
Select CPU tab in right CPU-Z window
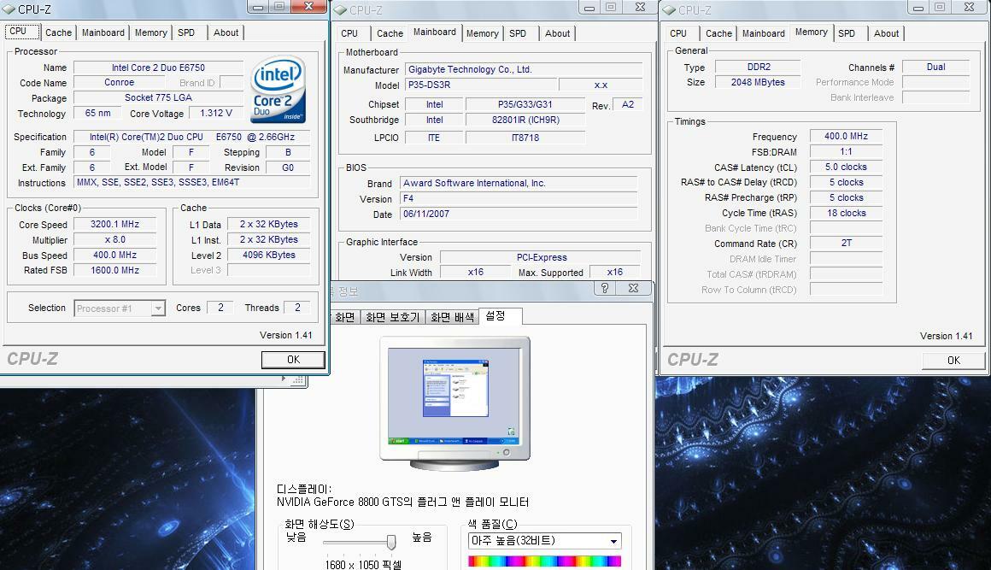point(678,33)
